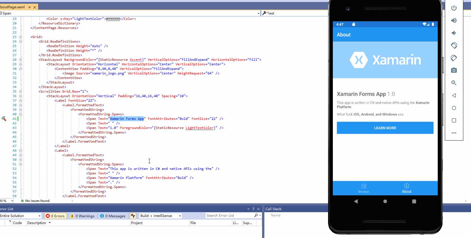Take emulator screenshot with camera icon
471x238 pixels.
pyautogui.click(x=454, y=70)
